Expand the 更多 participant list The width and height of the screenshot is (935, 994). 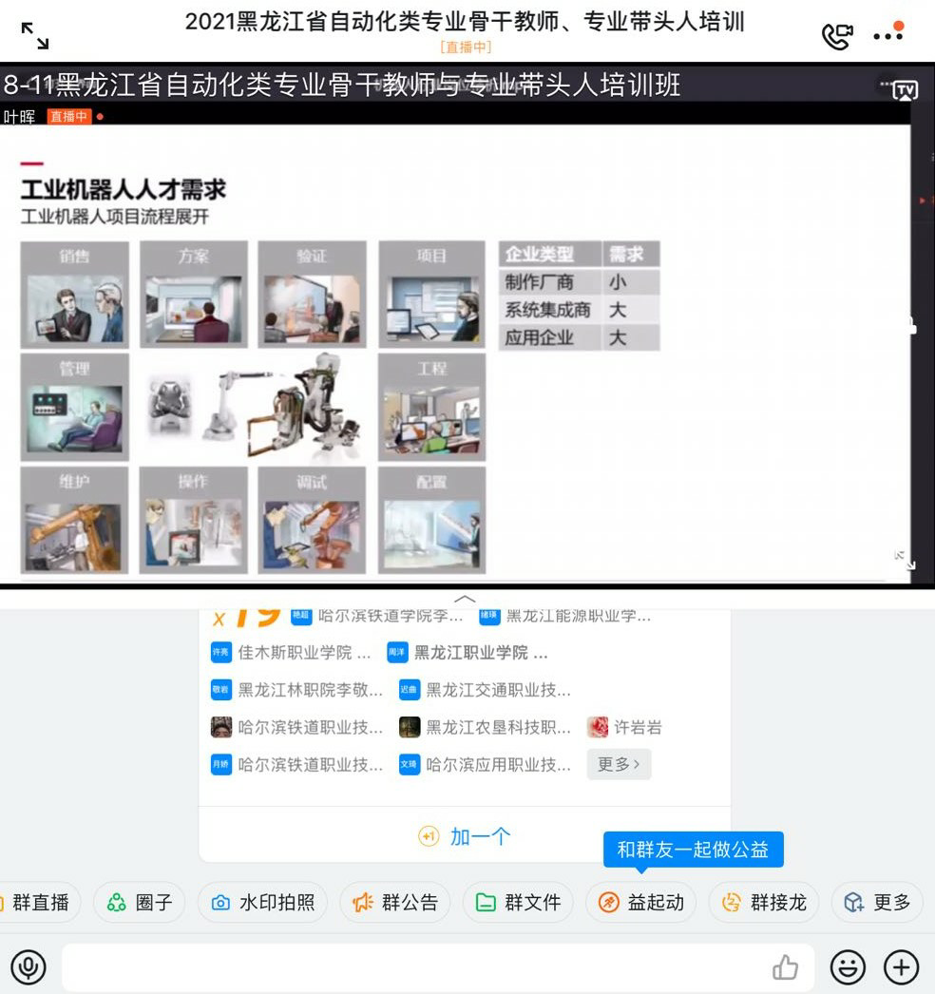tap(619, 764)
